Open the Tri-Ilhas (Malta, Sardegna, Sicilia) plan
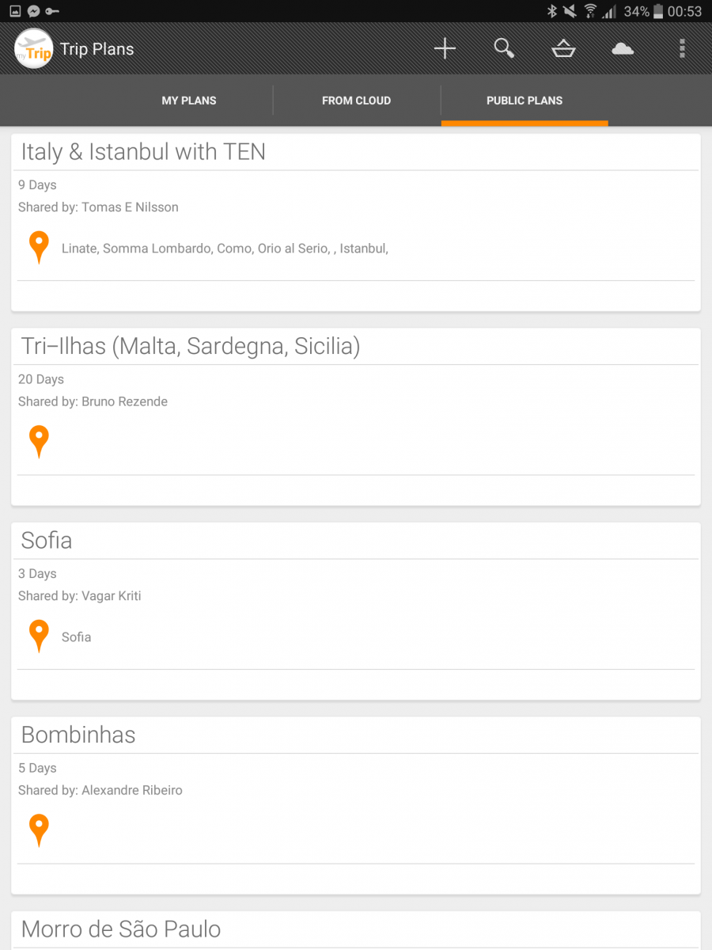Image resolution: width=712 pixels, height=950 pixels. point(191,347)
